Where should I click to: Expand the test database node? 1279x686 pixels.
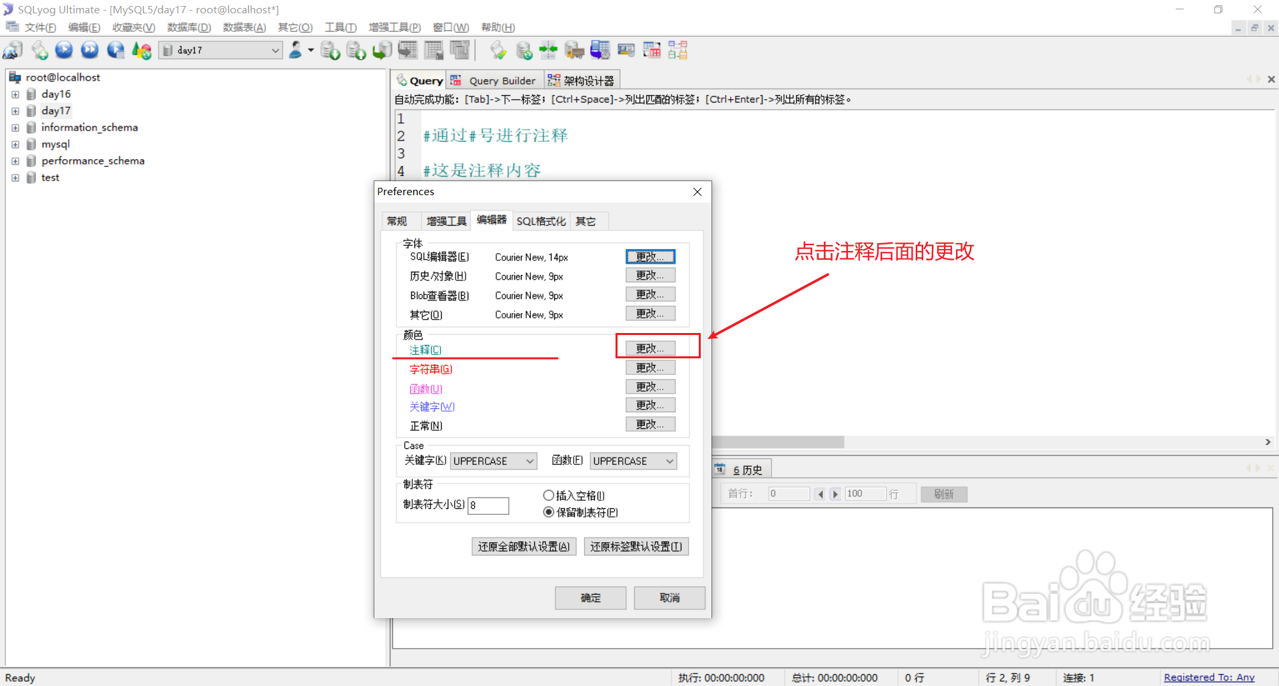click(x=15, y=178)
